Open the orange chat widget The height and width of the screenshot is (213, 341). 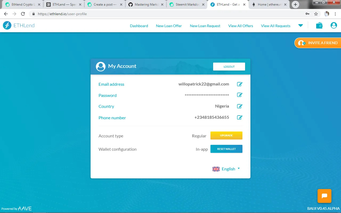point(324,196)
